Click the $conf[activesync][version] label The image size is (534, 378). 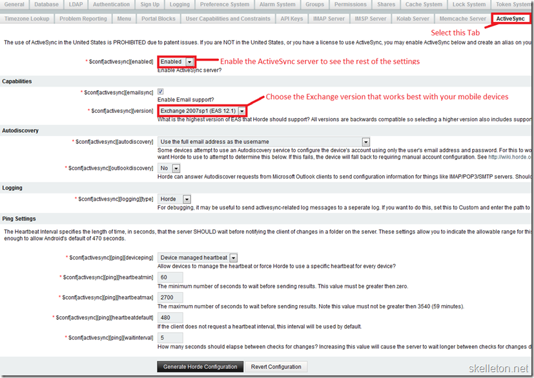click(x=122, y=111)
